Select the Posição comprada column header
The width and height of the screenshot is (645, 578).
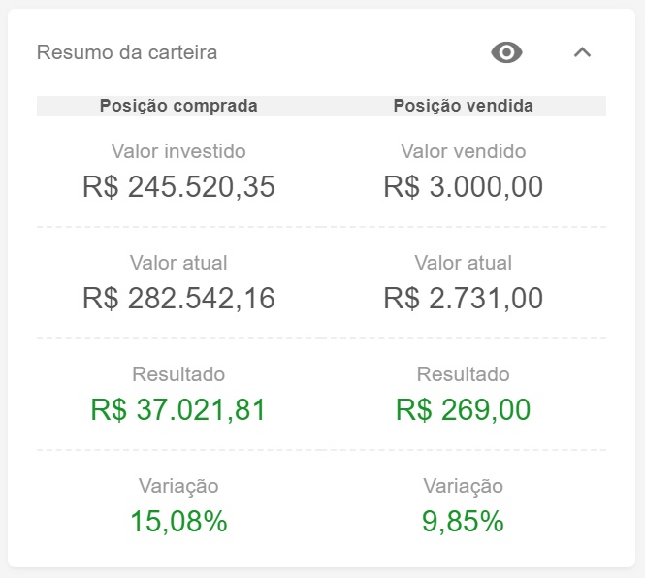coord(178,106)
